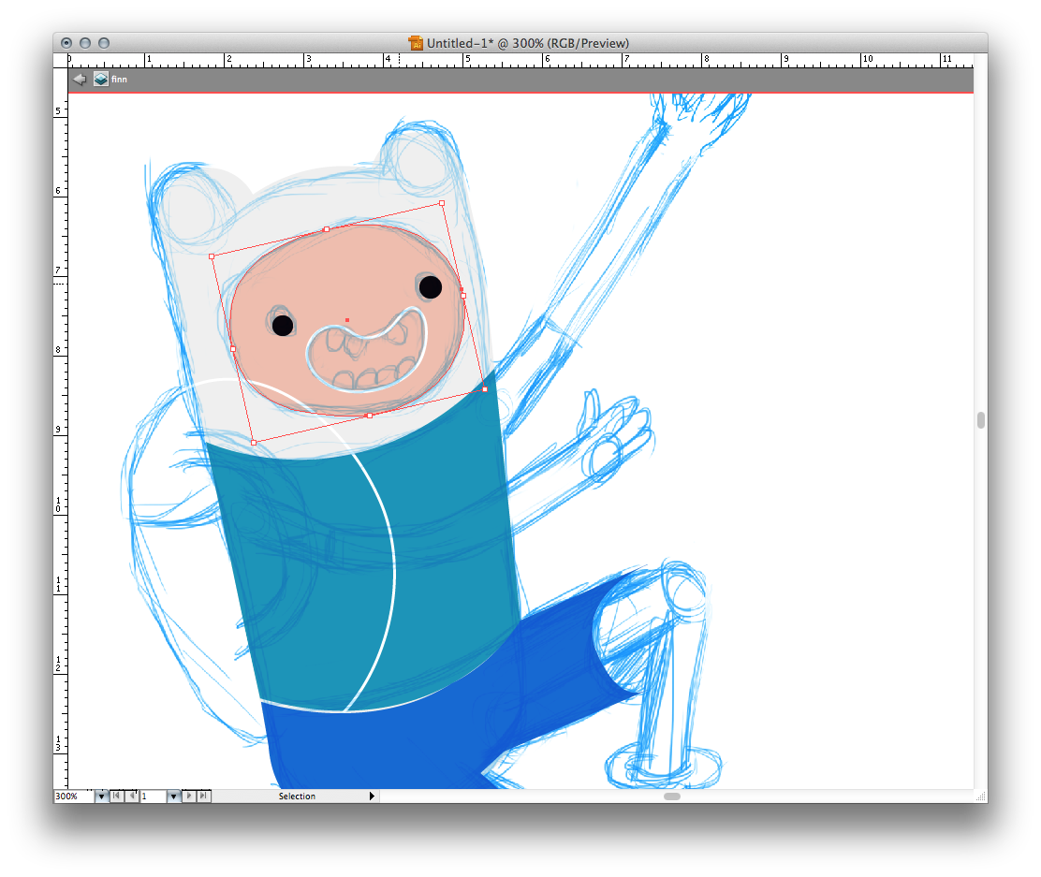Jump to the last artboard
Screen dimensions: 1041x877
coord(204,797)
